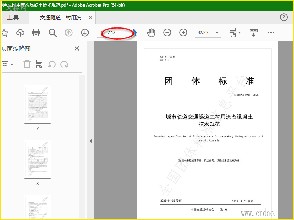Click the read mode keyboard-download icon

pos(253,33)
